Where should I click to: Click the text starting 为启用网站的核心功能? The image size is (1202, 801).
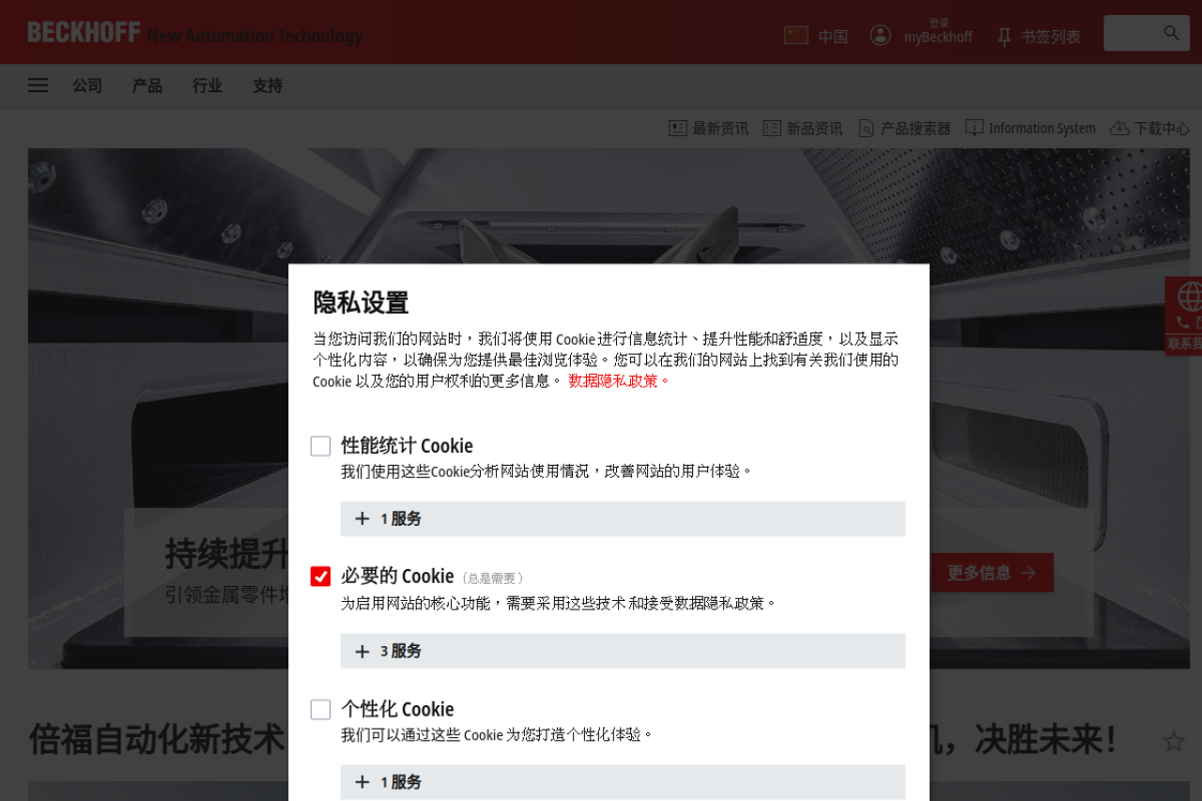560,603
